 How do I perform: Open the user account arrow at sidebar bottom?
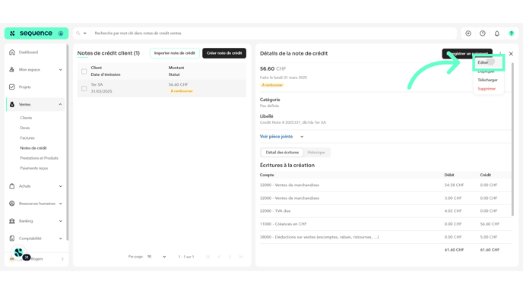(x=62, y=259)
